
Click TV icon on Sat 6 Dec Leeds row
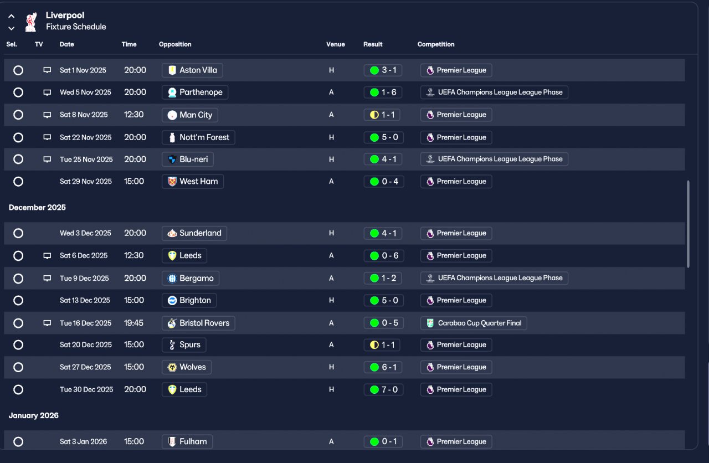click(47, 256)
